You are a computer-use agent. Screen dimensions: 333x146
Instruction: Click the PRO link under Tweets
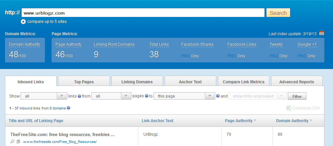[274, 56]
